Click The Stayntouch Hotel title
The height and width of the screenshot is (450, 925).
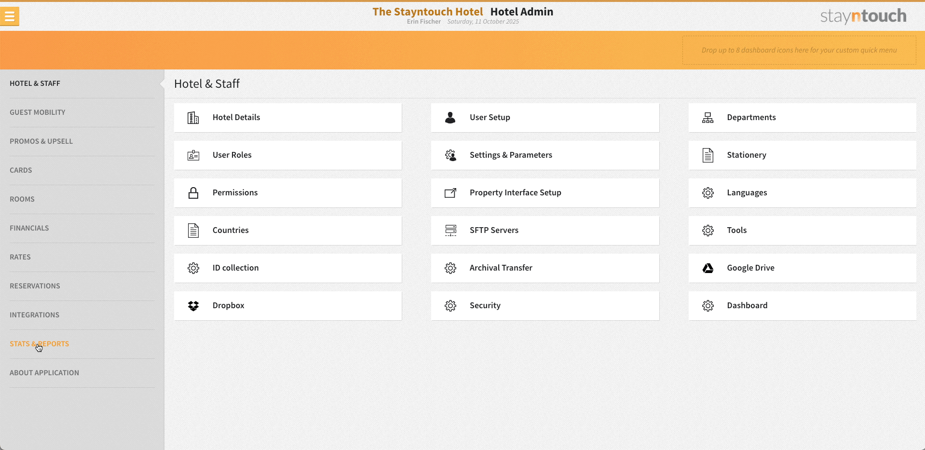coord(427,12)
